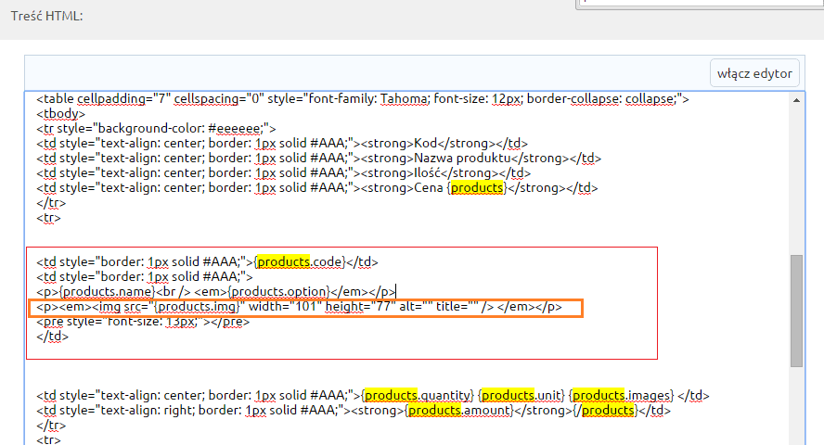
Task: Click the highlighted products.amount placeholder
Action: (459, 410)
